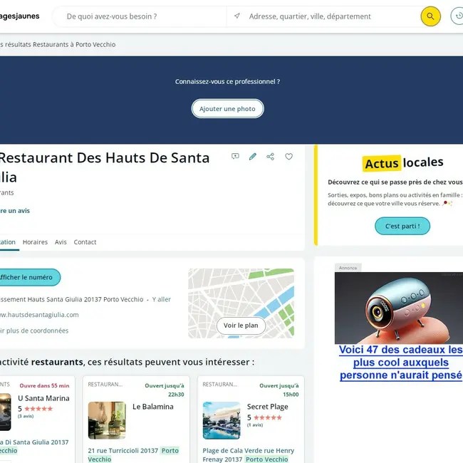
Task: Click the '(3 avis)' text on U Santa Marina
Action: 26,417
